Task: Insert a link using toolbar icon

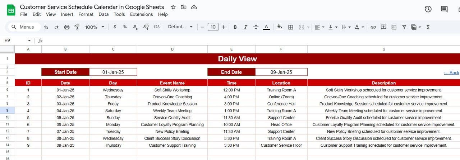Action: pos(373,27)
